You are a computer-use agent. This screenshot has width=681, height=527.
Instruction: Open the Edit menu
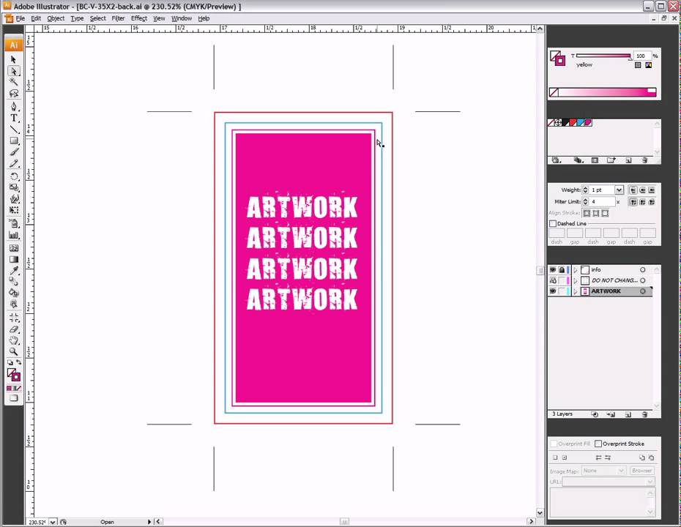point(36,18)
